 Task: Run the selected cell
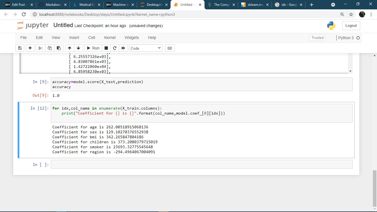pyautogui.click(x=93, y=48)
